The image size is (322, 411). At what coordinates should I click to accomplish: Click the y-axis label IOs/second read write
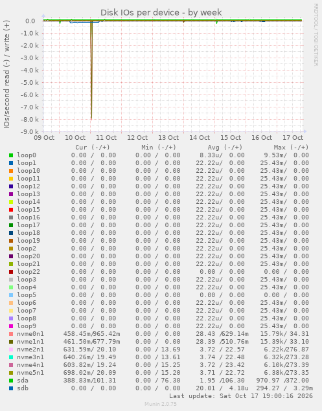point(6,74)
